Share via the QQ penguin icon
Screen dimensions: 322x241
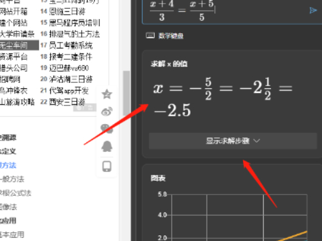(x=106, y=146)
